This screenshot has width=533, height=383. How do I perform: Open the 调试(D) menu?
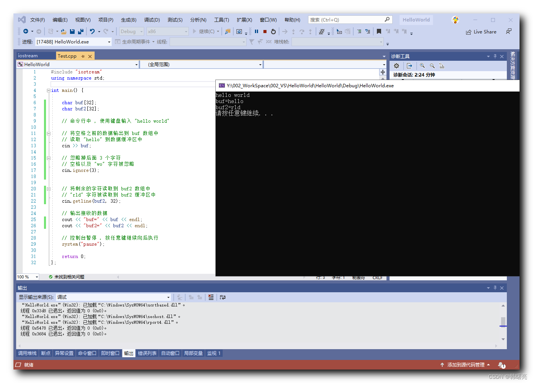click(152, 20)
